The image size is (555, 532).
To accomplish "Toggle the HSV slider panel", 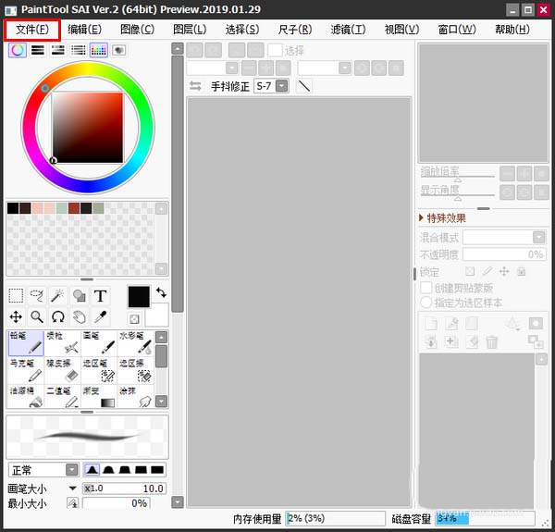I will click(x=58, y=50).
